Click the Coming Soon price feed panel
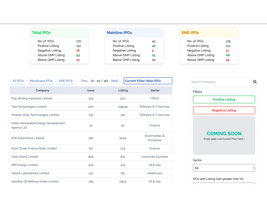The width and height of the screenshot is (267, 200). pos(224,135)
